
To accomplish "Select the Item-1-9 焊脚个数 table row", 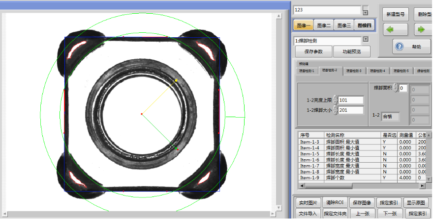I will point(344,178).
